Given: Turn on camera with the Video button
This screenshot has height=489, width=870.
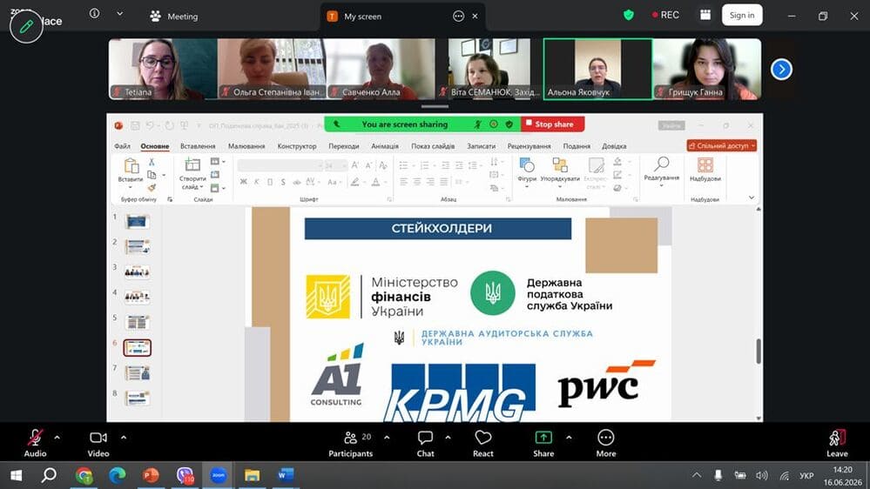Looking at the screenshot, I should 98,443.
